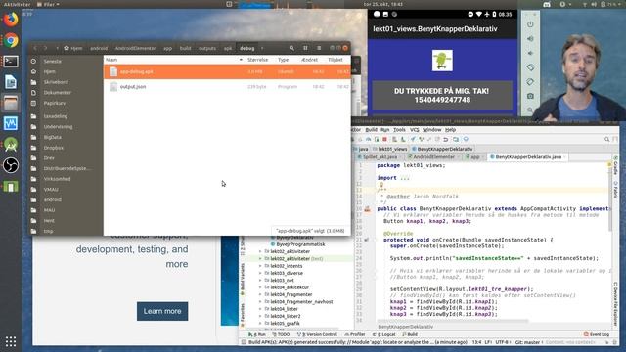Open Tools menu in Android Studio
Viewport: 626px width, 352px height.
coord(399,130)
